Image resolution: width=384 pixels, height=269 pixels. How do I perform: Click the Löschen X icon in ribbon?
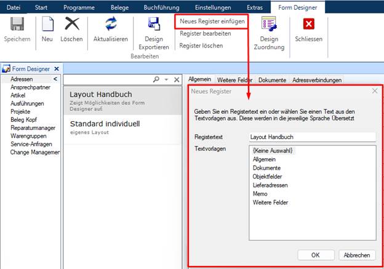point(72,24)
